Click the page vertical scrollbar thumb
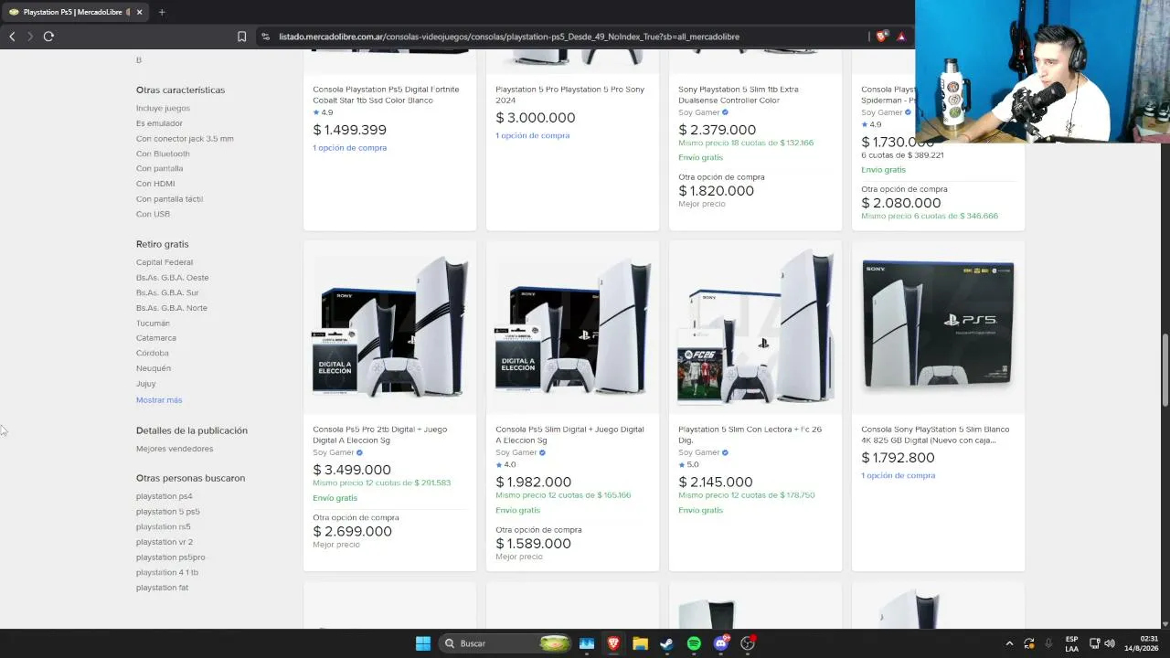 pyautogui.click(x=1165, y=371)
